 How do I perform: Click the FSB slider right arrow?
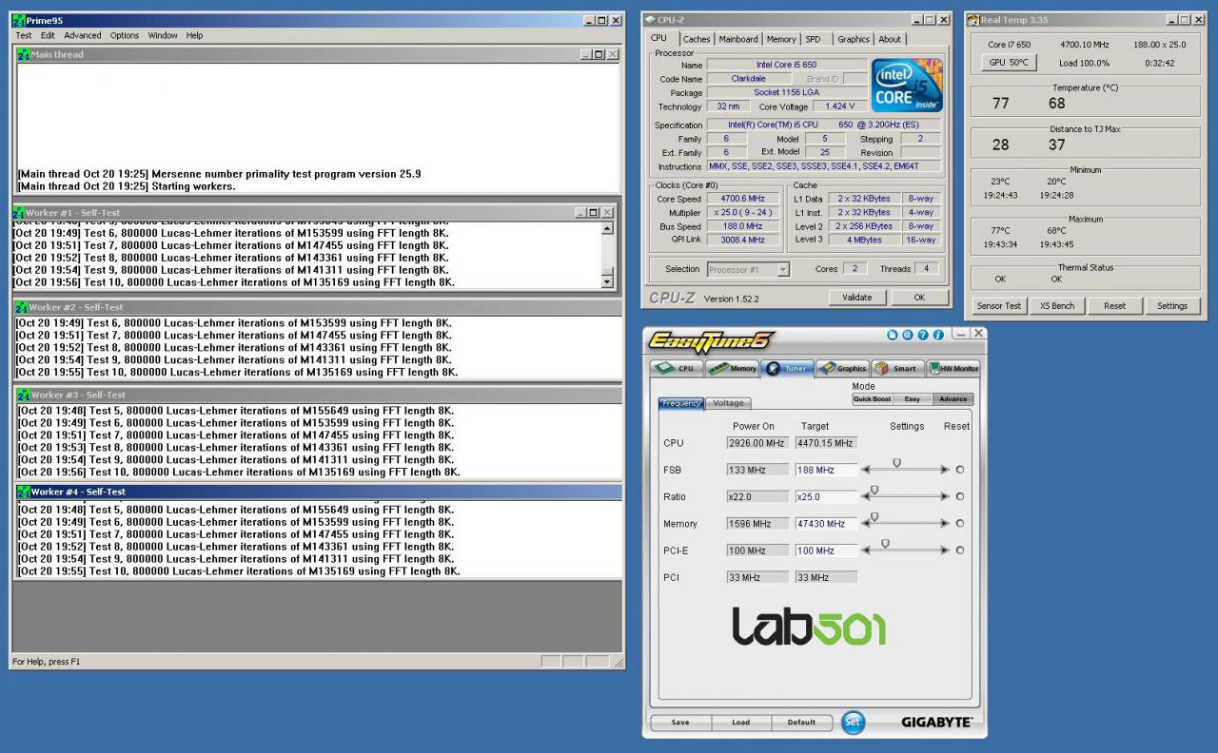(945, 470)
